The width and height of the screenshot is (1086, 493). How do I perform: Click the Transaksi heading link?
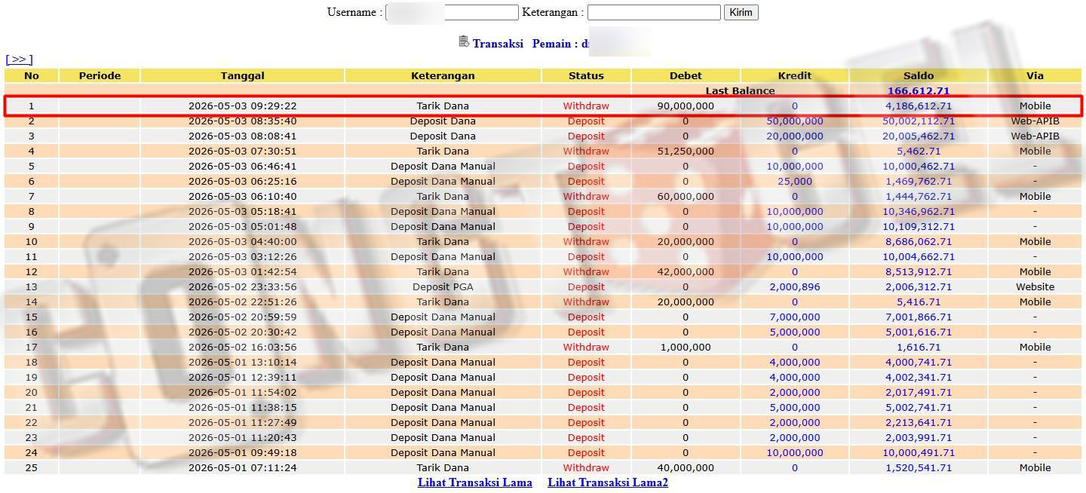498,44
